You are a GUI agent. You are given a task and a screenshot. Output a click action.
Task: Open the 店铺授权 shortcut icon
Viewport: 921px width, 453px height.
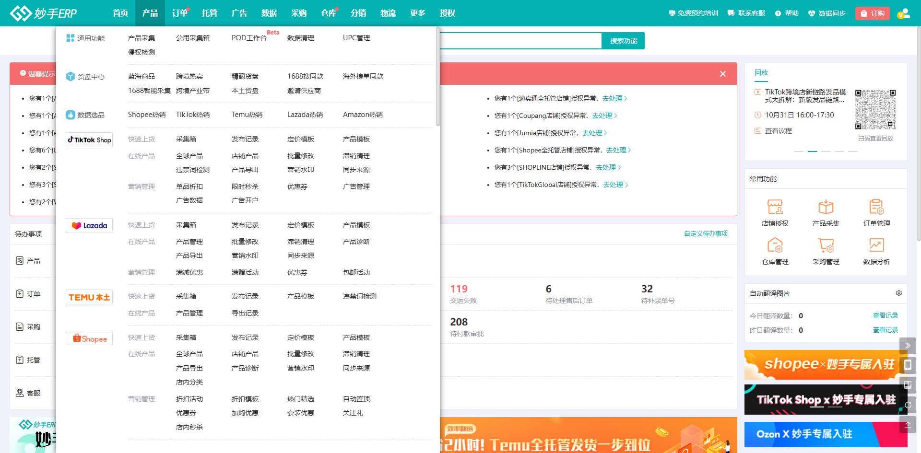(775, 207)
